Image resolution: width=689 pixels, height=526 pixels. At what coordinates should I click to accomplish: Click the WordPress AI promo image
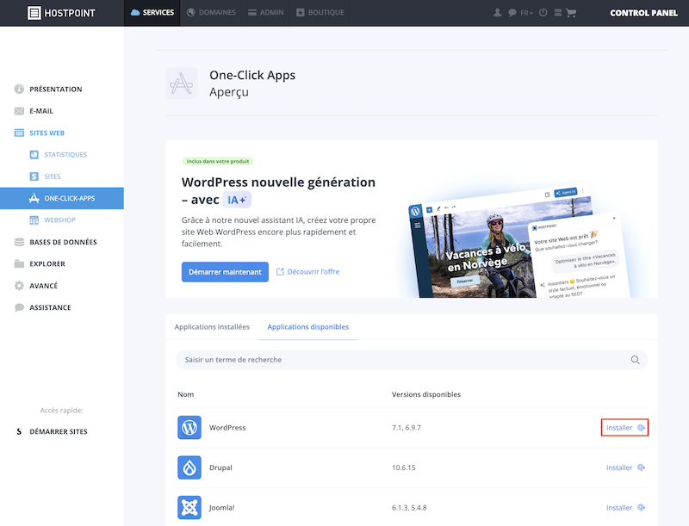tap(518, 244)
